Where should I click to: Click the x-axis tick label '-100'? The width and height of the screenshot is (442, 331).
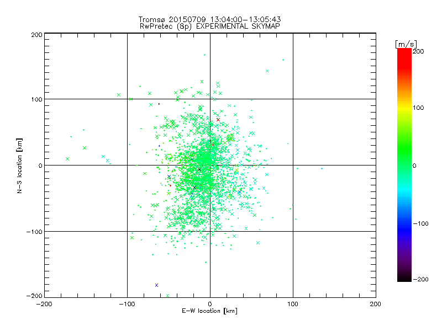tap(127, 304)
